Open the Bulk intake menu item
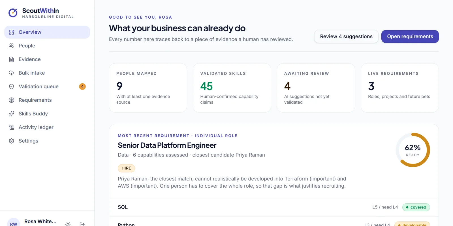This screenshot has height=226, width=453. pyautogui.click(x=47, y=73)
